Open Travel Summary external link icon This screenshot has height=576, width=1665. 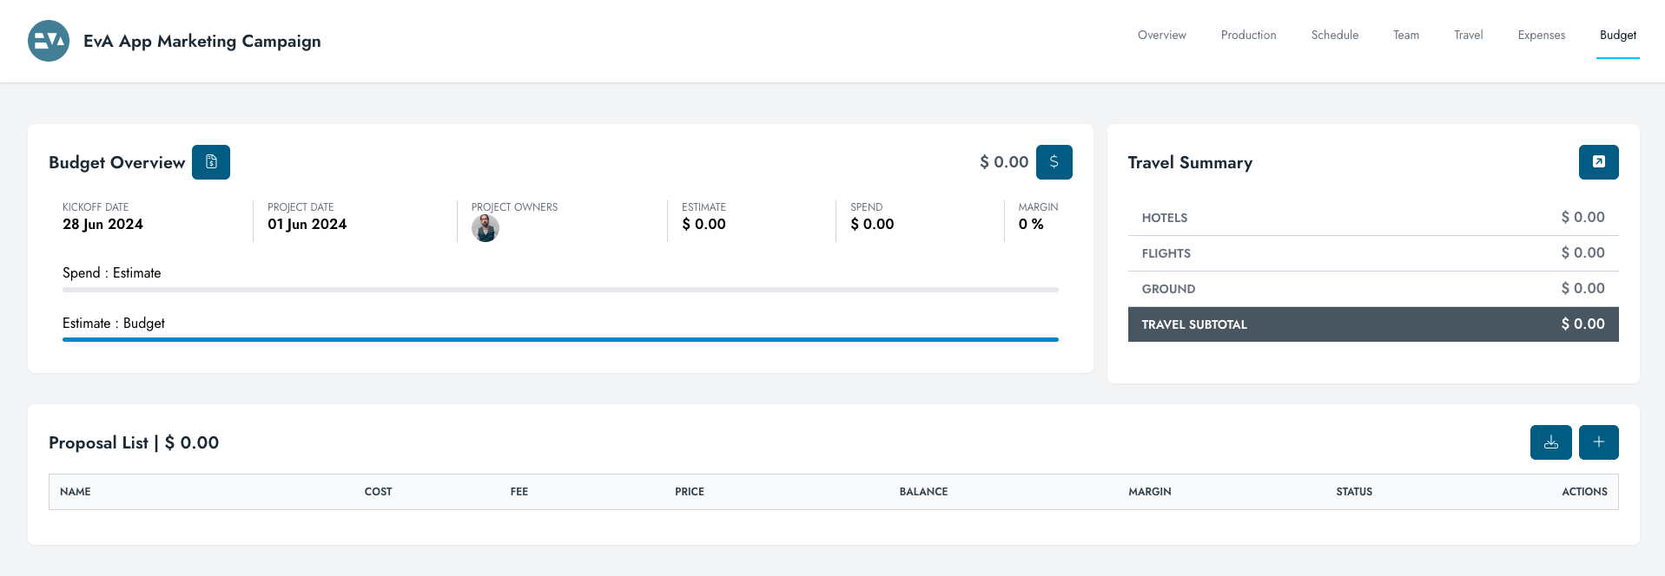[x=1598, y=162]
